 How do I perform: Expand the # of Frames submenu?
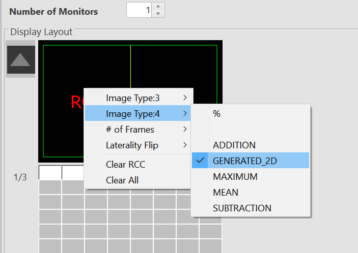(x=138, y=130)
